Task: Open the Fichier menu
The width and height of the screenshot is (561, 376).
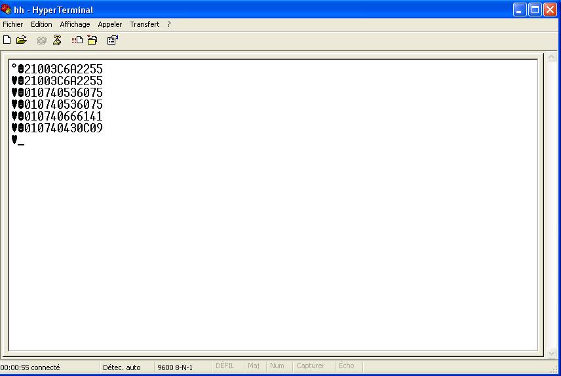Action: (x=13, y=24)
